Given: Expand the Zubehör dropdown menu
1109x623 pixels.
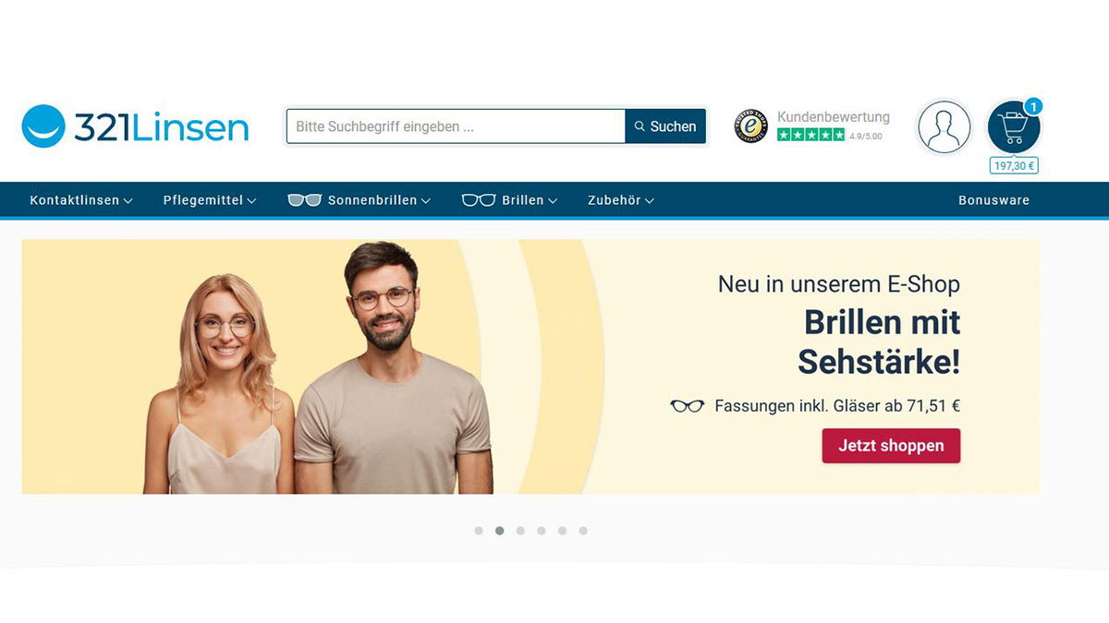Looking at the screenshot, I should pos(621,200).
